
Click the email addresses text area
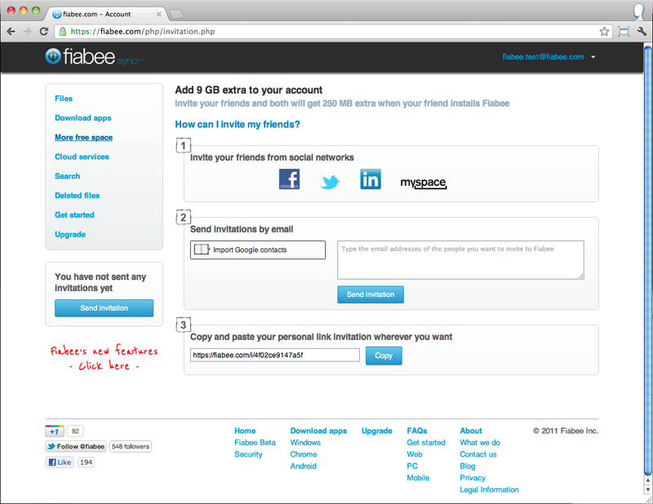point(460,259)
